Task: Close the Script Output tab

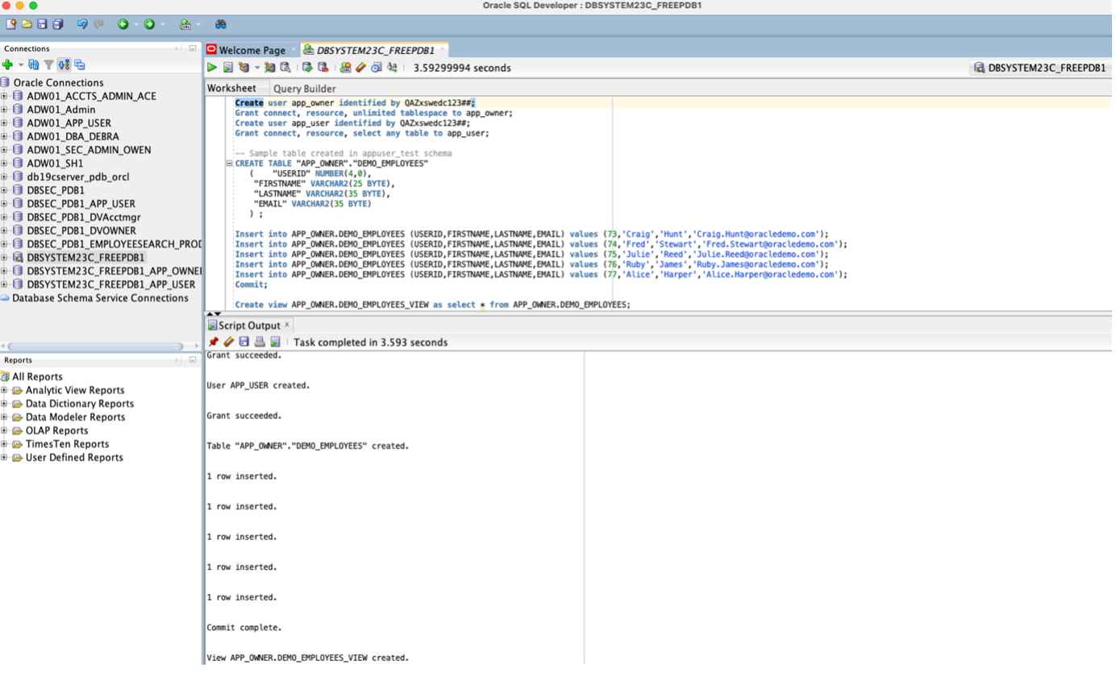Action: tap(286, 324)
